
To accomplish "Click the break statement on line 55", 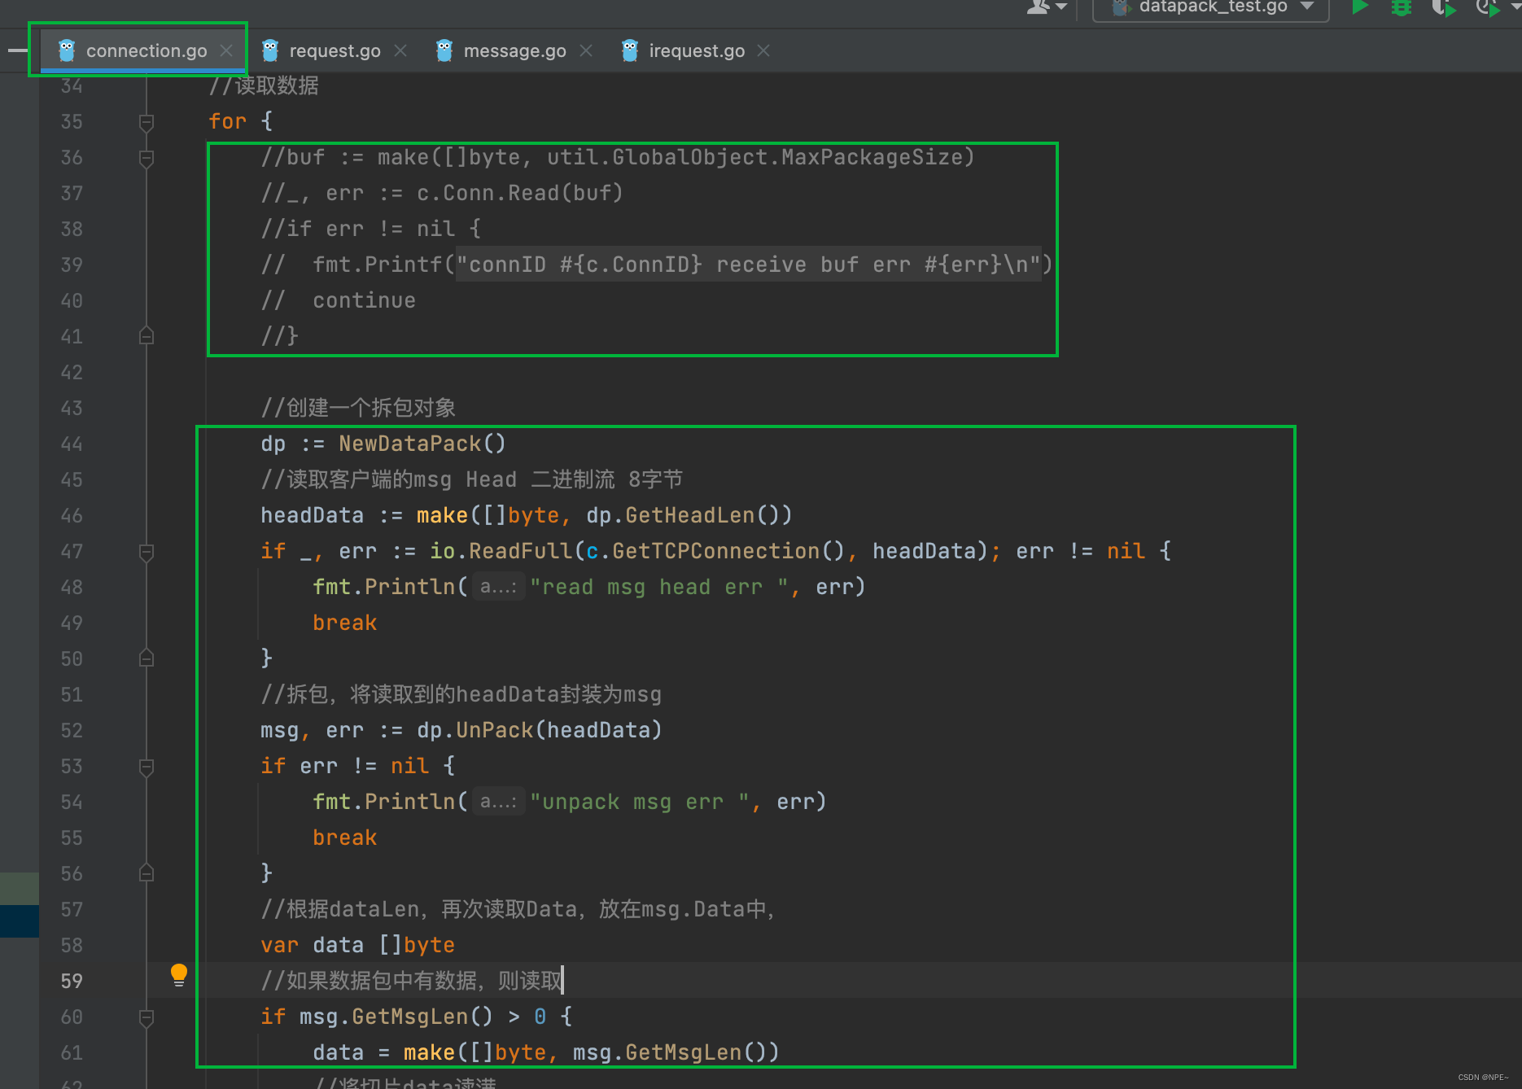I will click(345, 838).
